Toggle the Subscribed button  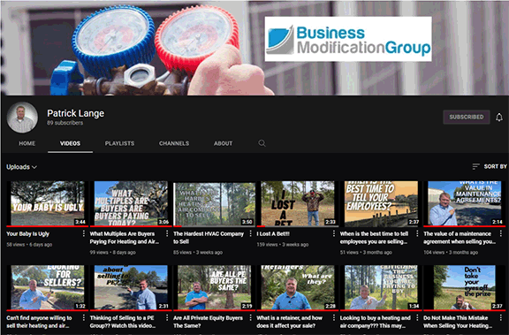tap(467, 117)
